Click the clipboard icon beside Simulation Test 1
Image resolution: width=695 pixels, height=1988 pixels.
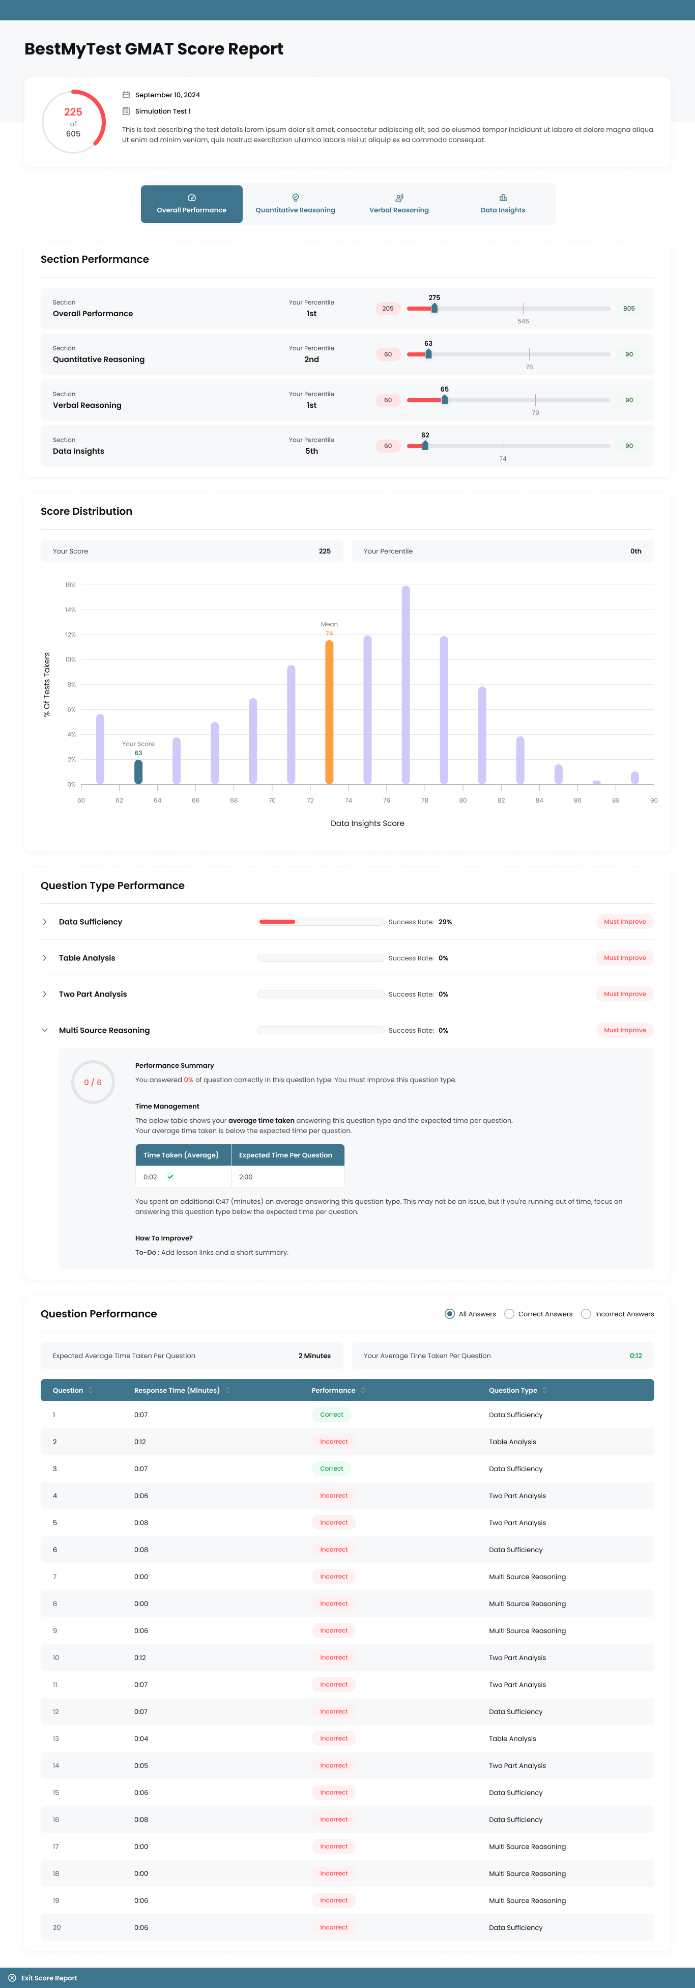coord(127,111)
